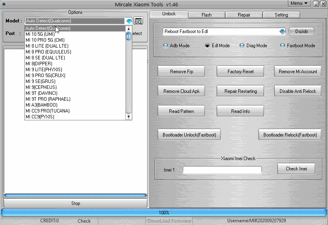Click the Check Imei button
The width and height of the screenshot is (328, 225).
tap(296, 169)
